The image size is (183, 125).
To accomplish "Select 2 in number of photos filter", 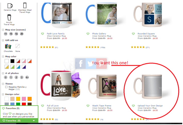I will tap(16, 77).
